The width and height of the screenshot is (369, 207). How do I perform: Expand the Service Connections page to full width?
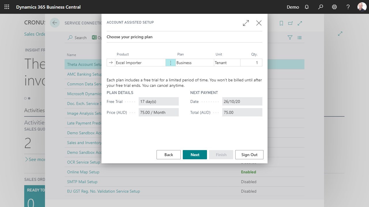point(300,23)
